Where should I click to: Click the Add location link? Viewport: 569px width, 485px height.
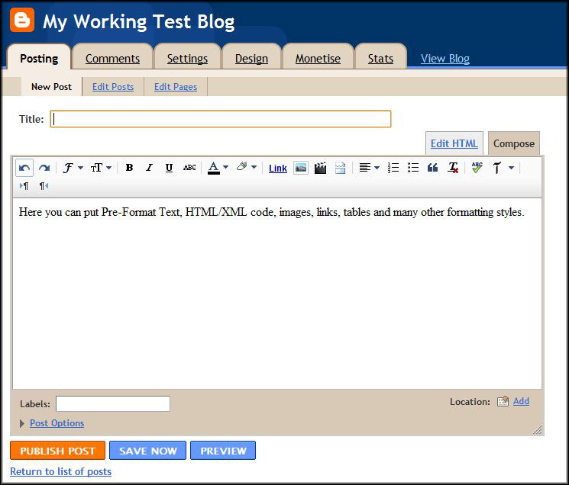pyautogui.click(x=521, y=401)
